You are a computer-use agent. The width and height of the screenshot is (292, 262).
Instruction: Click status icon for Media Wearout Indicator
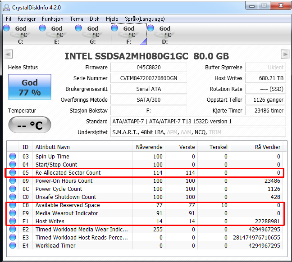tap(13, 213)
